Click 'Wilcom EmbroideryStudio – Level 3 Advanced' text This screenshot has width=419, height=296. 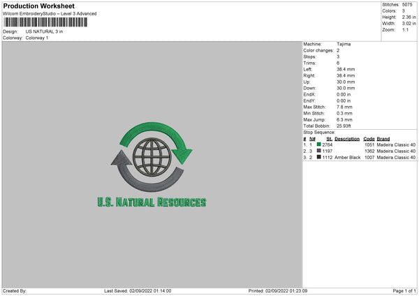pos(50,14)
